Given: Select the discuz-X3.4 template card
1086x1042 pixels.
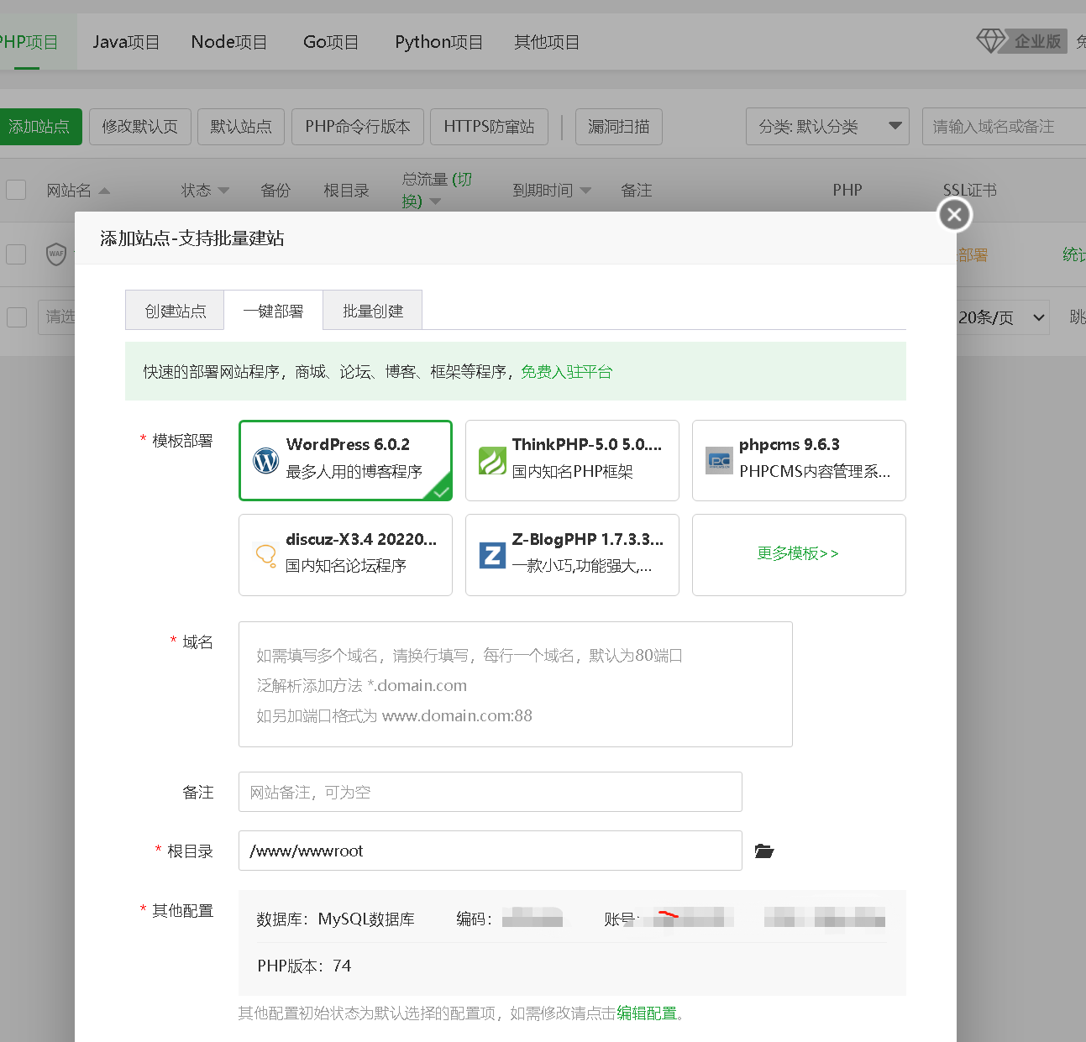Looking at the screenshot, I should click(345, 555).
